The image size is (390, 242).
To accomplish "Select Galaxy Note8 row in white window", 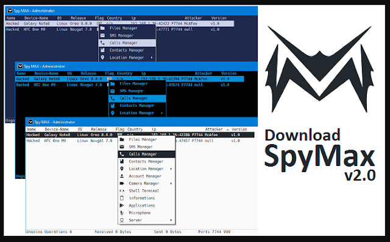I will 140,135.
